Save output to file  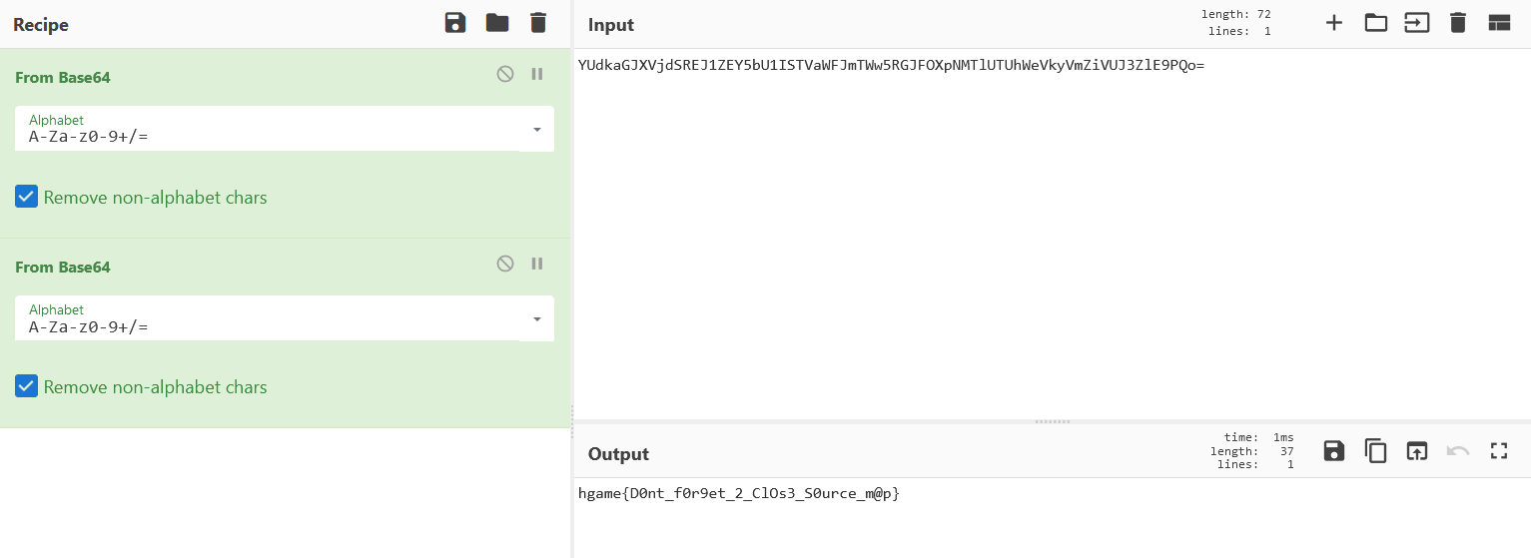coord(1334,451)
